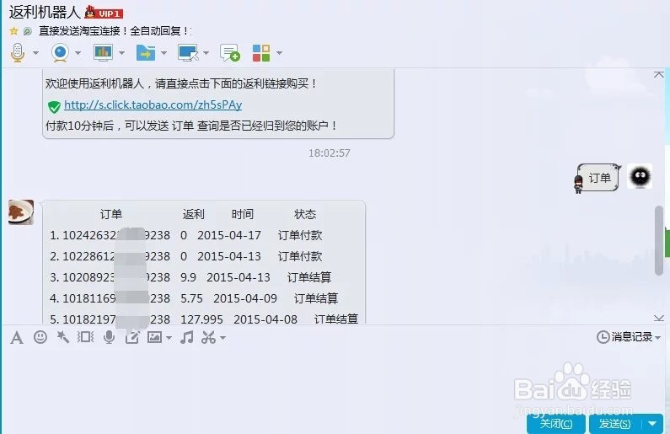Click the green shield security icon

(x=54, y=107)
